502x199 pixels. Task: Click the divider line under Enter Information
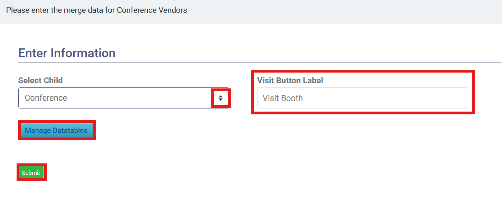[260, 63]
